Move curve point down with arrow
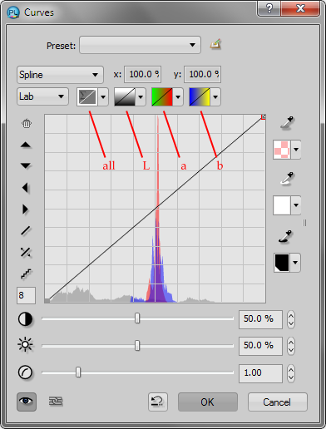The height and width of the screenshot is (429, 326). pos(26,165)
